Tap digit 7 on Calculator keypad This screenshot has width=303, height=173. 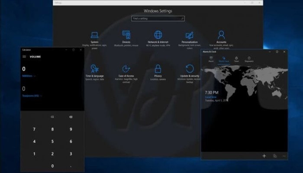(34, 129)
